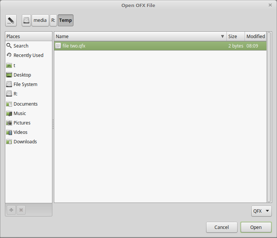Viewport: 277px width, 238px height.
Task: Go to the R: path segment
Action: pyautogui.click(x=53, y=20)
